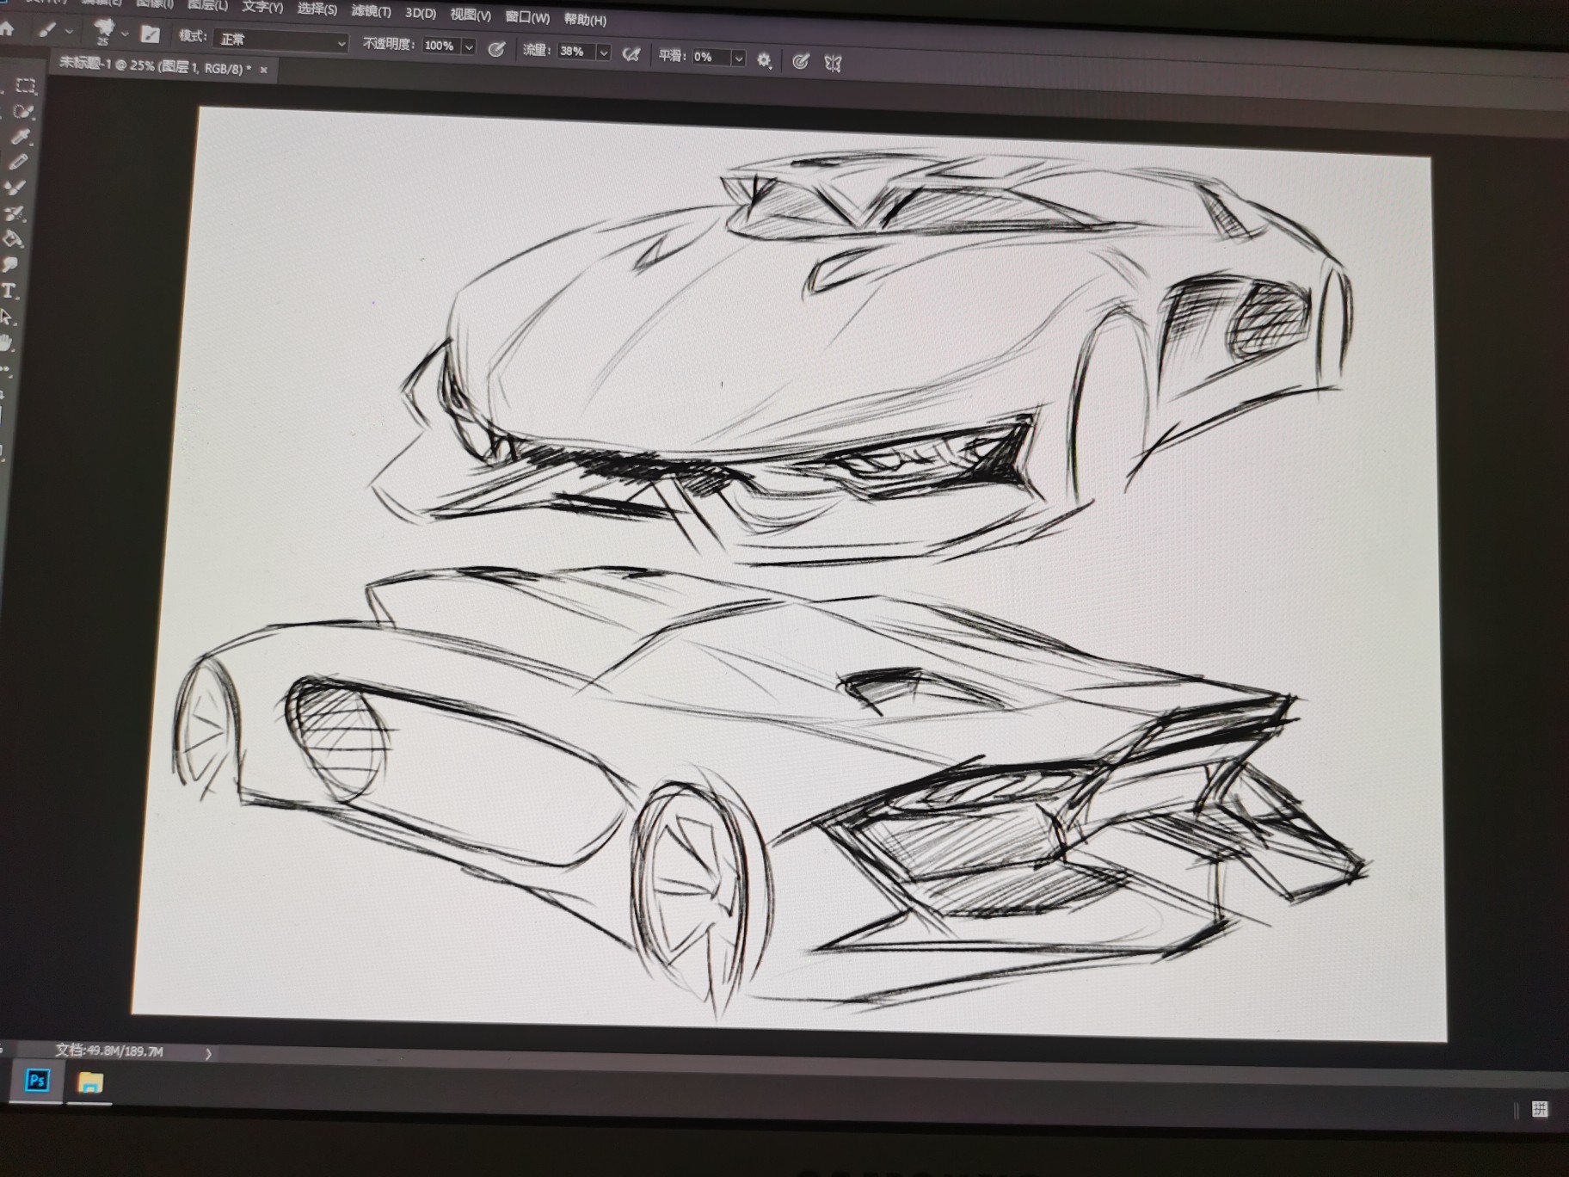1569x1177 pixels.
Task: Open the brush preset picker thumbnail
Action: 103,33
